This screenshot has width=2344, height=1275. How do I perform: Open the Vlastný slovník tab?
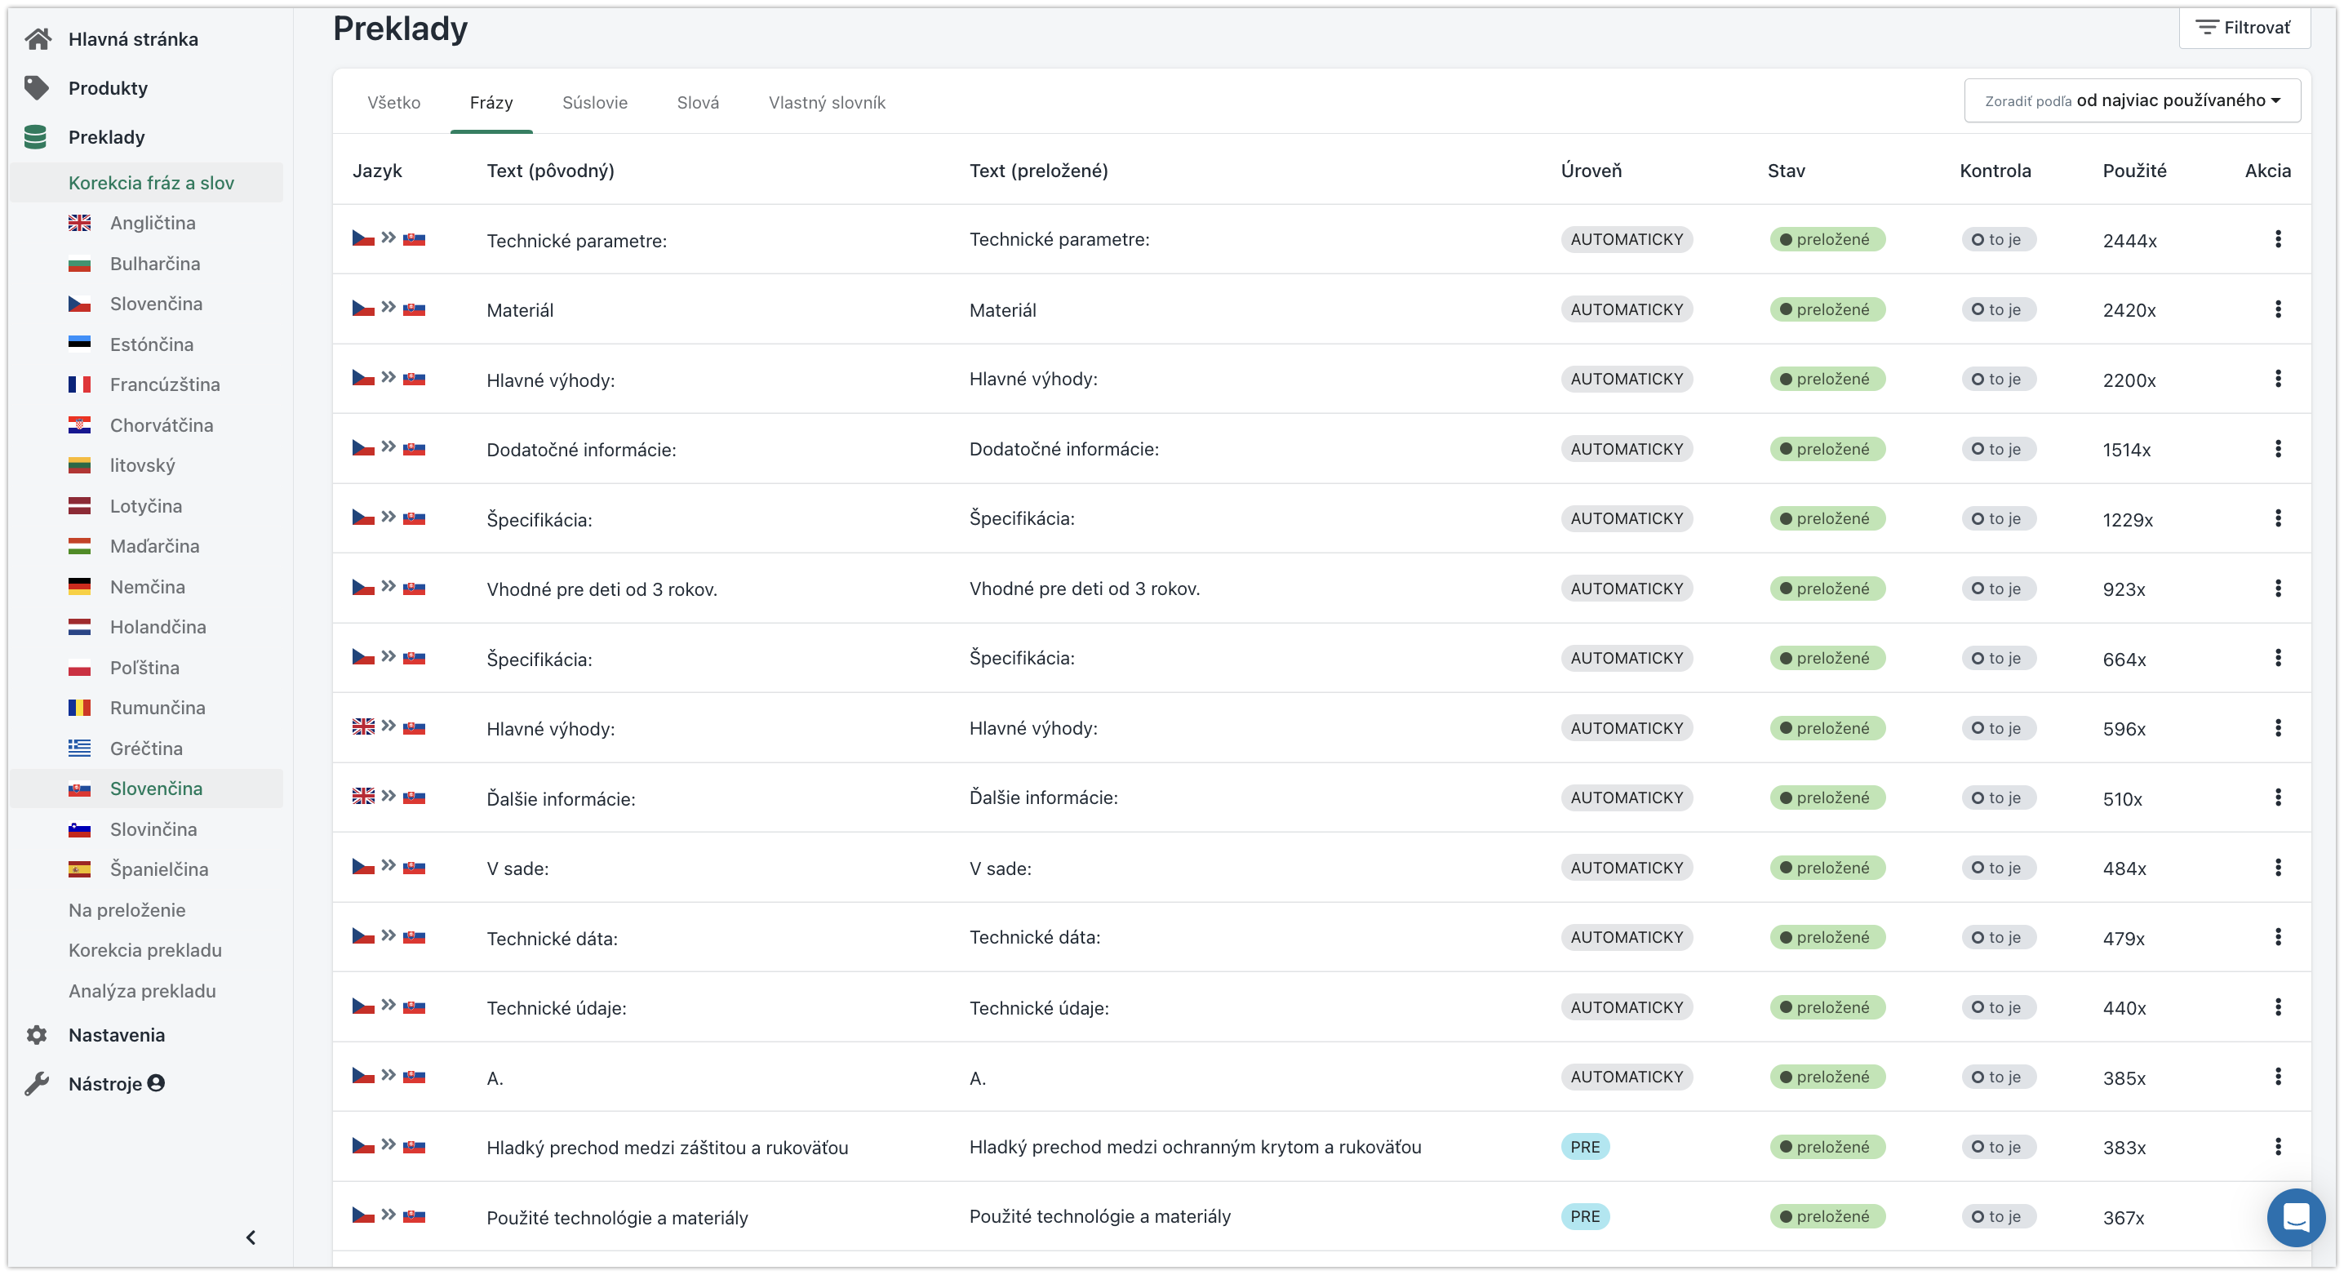coord(826,102)
